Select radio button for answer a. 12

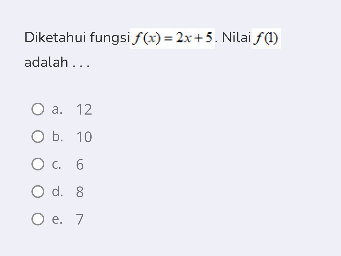pos(37,109)
